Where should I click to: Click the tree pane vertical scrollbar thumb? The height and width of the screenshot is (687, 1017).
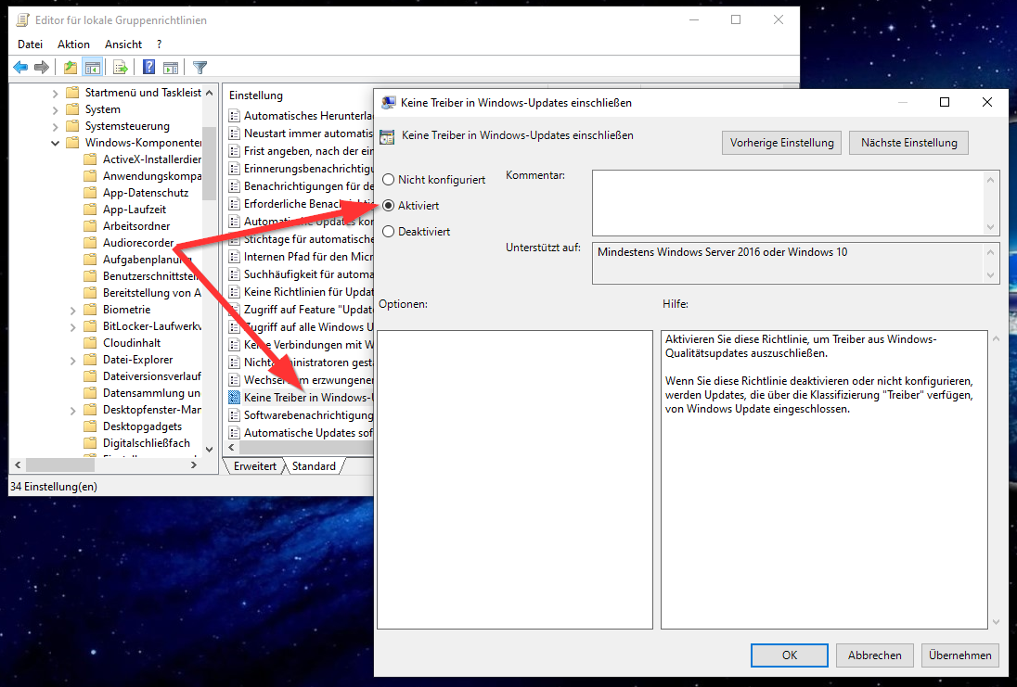[209, 162]
